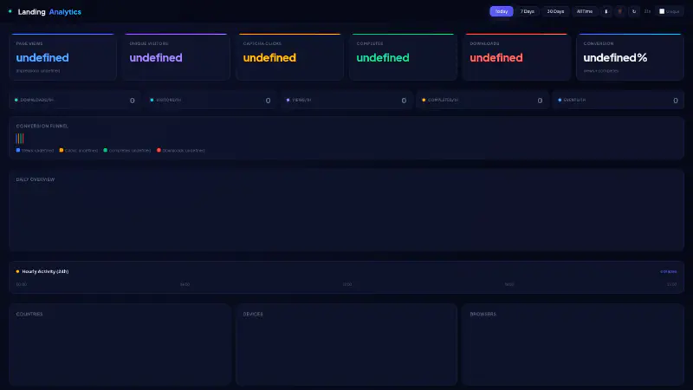Open the Page Views stat card
693x390 pixels.
(62, 57)
